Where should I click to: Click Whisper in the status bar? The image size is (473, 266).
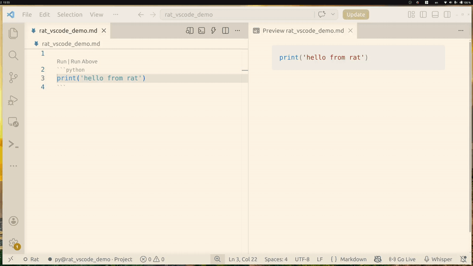click(438, 259)
